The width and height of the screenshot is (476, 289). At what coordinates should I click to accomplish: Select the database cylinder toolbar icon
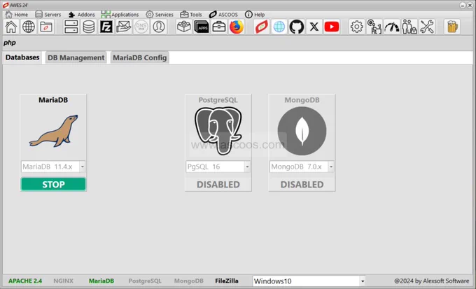click(89, 27)
